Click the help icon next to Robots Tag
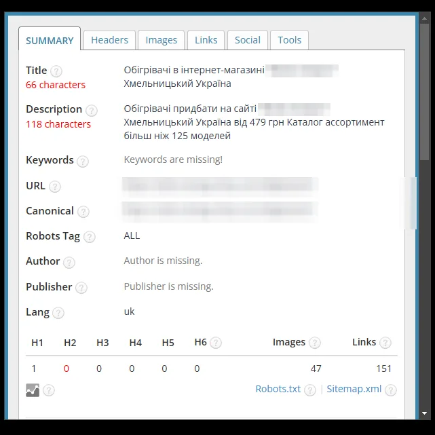The width and height of the screenshot is (435, 435). pyautogui.click(x=90, y=237)
